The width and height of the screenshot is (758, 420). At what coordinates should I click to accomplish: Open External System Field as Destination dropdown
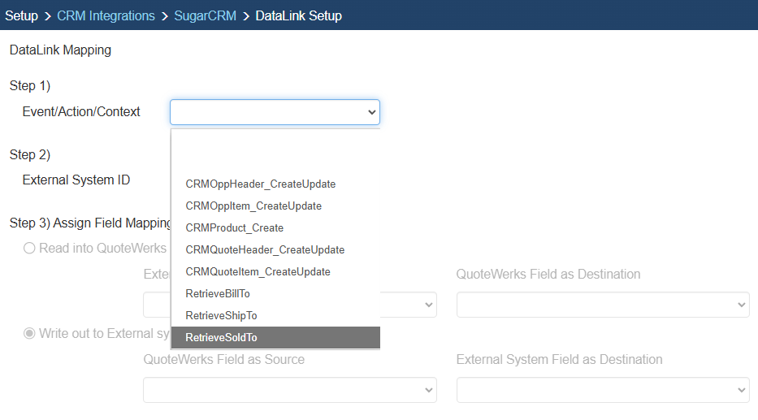(602, 390)
